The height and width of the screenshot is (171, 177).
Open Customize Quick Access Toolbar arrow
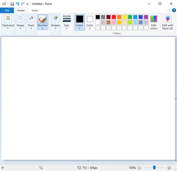tap(27, 4)
